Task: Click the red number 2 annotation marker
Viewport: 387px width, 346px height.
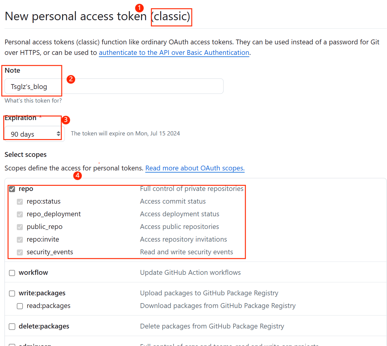Action: click(x=71, y=79)
